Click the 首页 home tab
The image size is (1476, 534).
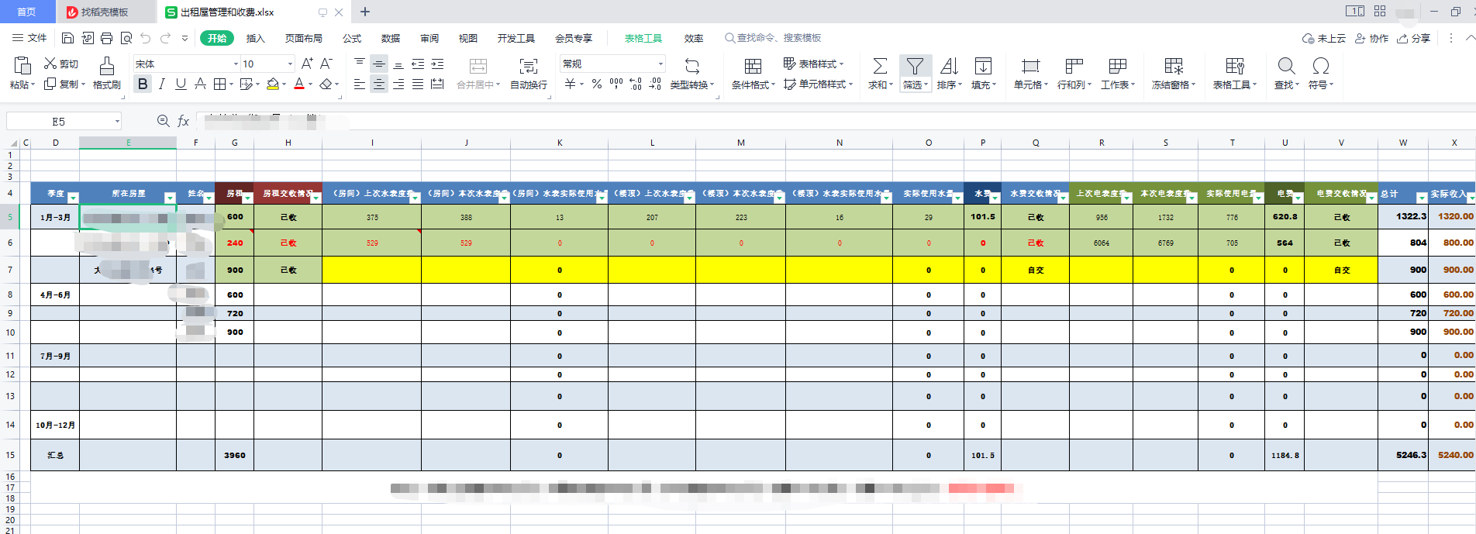pos(26,12)
